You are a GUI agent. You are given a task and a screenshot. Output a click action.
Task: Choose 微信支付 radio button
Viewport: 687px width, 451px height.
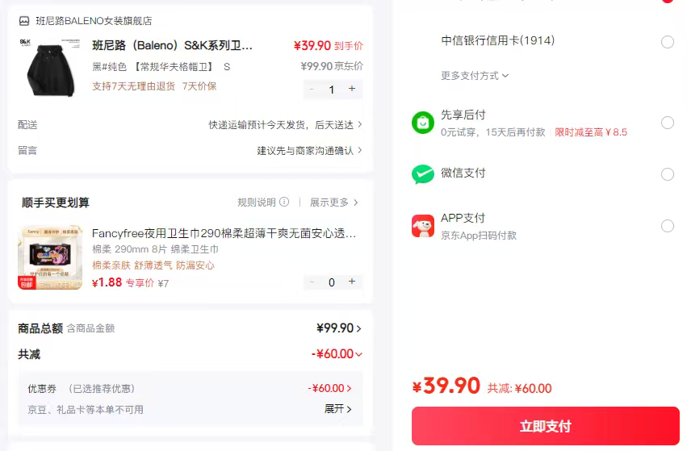[x=668, y=174]
